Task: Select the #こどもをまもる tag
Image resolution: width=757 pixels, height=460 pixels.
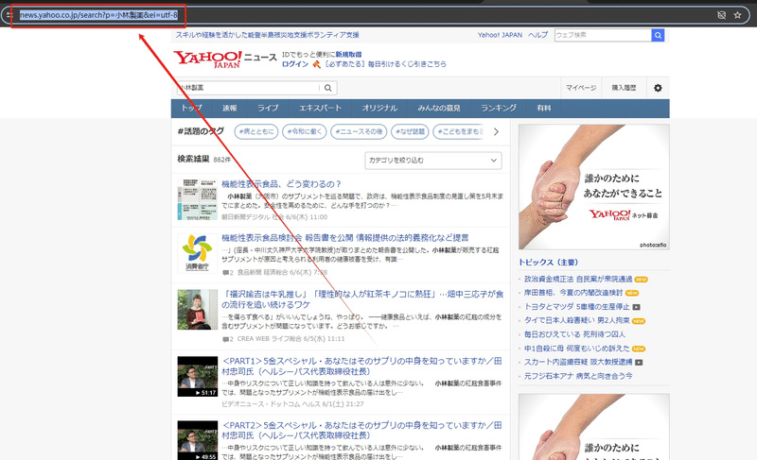Action: coord(460,131)
